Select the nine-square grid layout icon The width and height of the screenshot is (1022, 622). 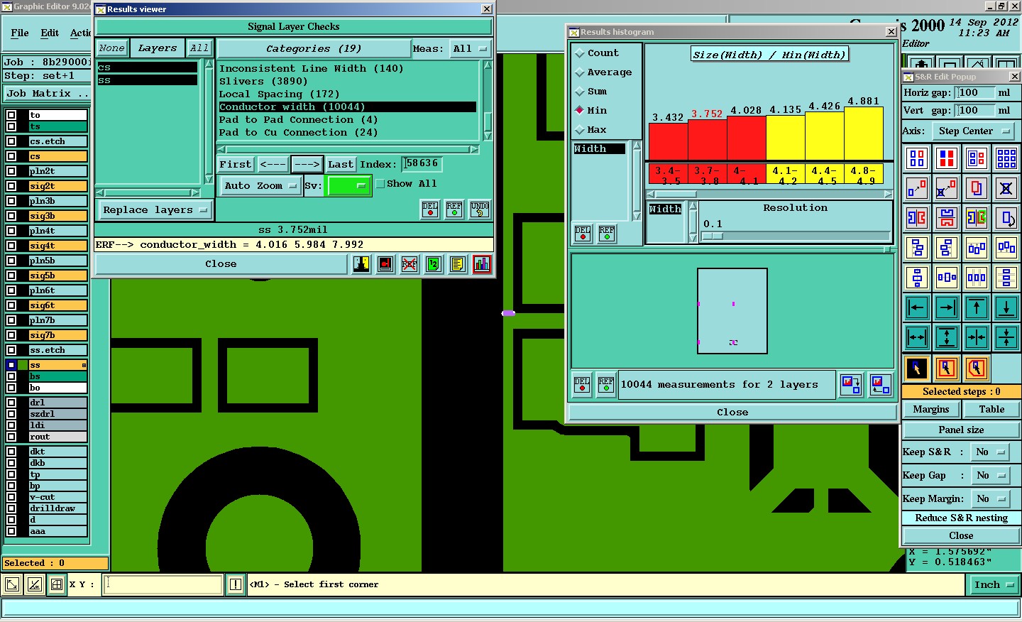[x=1006, y=158]
